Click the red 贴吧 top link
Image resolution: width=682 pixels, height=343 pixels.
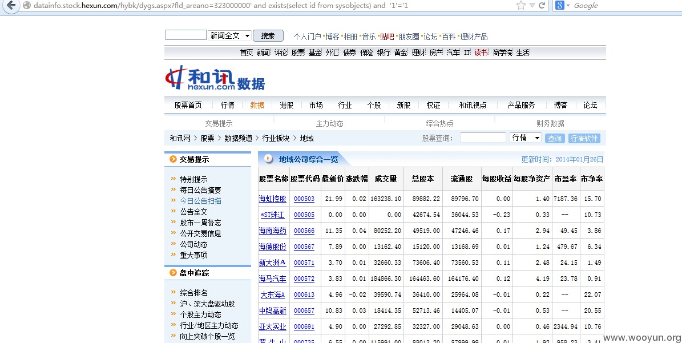(x=387, y=37)
